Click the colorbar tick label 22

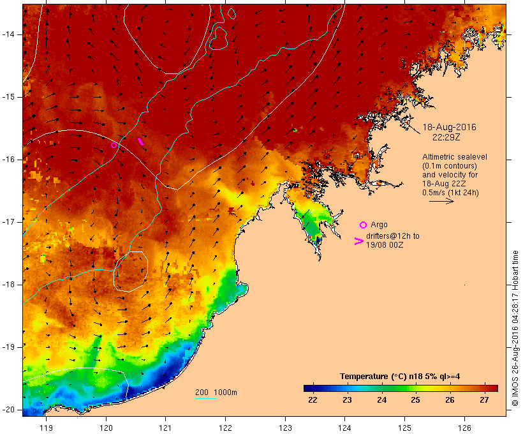[x=313, y=400]
